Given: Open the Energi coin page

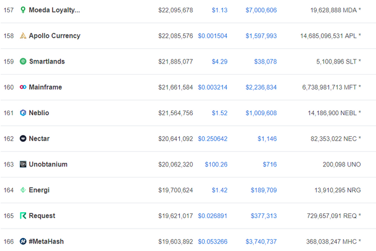Looking at the screenshot, I should pos(39,190).
